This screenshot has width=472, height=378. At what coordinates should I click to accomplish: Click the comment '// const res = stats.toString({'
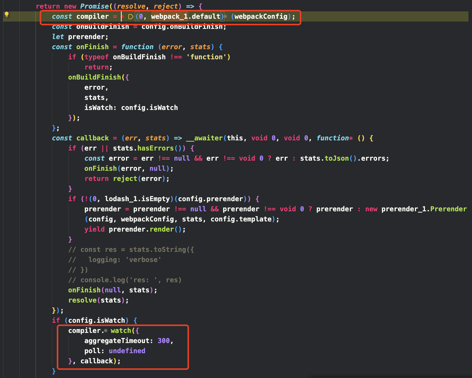click(131, 250)
